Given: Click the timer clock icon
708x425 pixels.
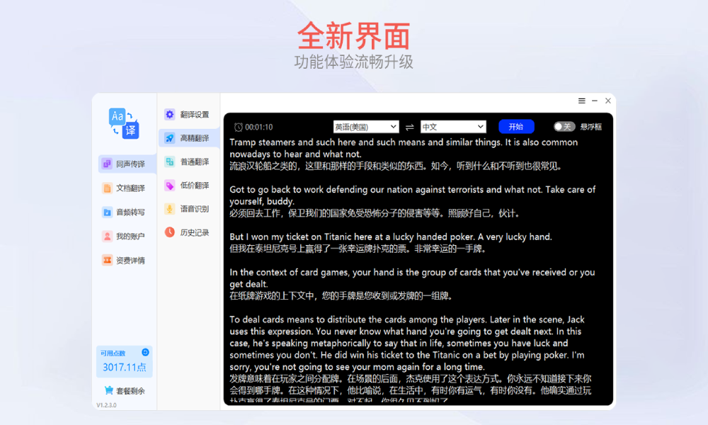Looking at the screenshot, I should pyautogui.click(x=239, y=127).
